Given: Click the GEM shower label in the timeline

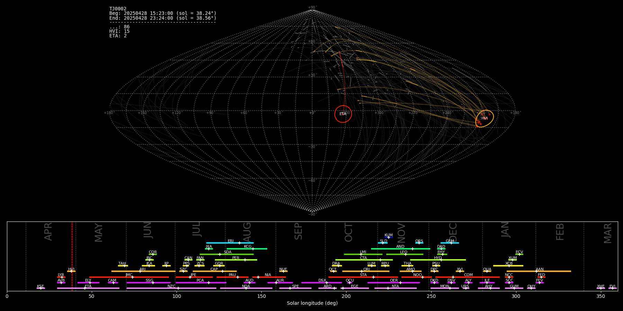Looking at the screenshot, I should tap(450, 241).
